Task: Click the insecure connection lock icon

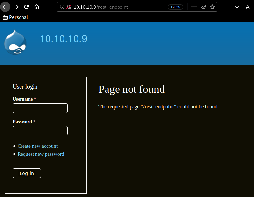Action: [69, 7]
